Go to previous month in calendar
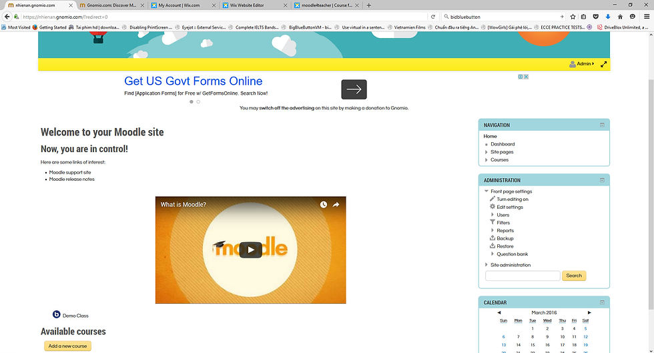Screen dimensions: 654x353 [499, 312]
